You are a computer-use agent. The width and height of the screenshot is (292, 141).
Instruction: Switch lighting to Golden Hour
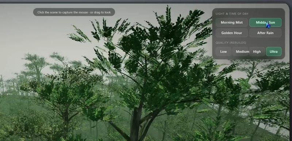coord(232,33)
